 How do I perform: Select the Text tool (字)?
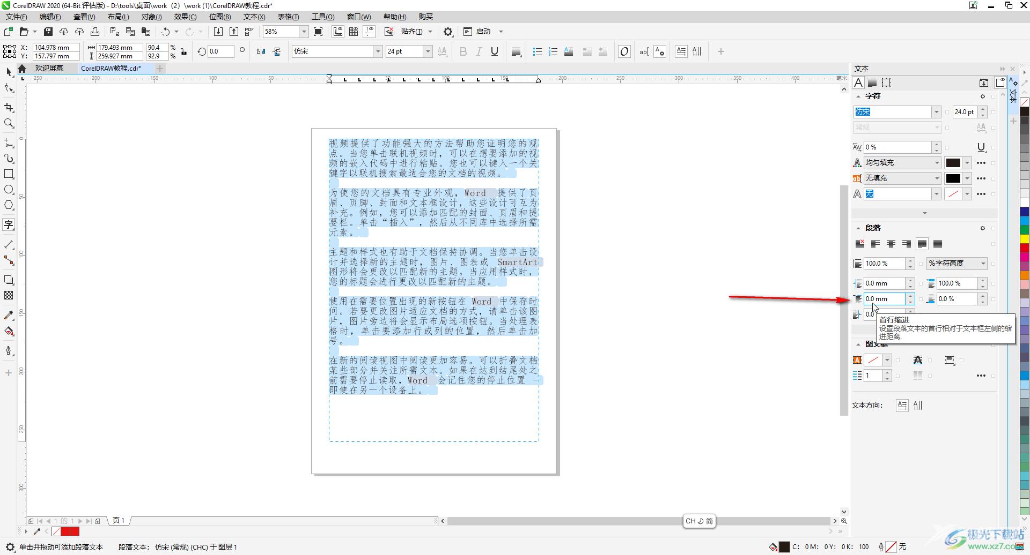9,224
